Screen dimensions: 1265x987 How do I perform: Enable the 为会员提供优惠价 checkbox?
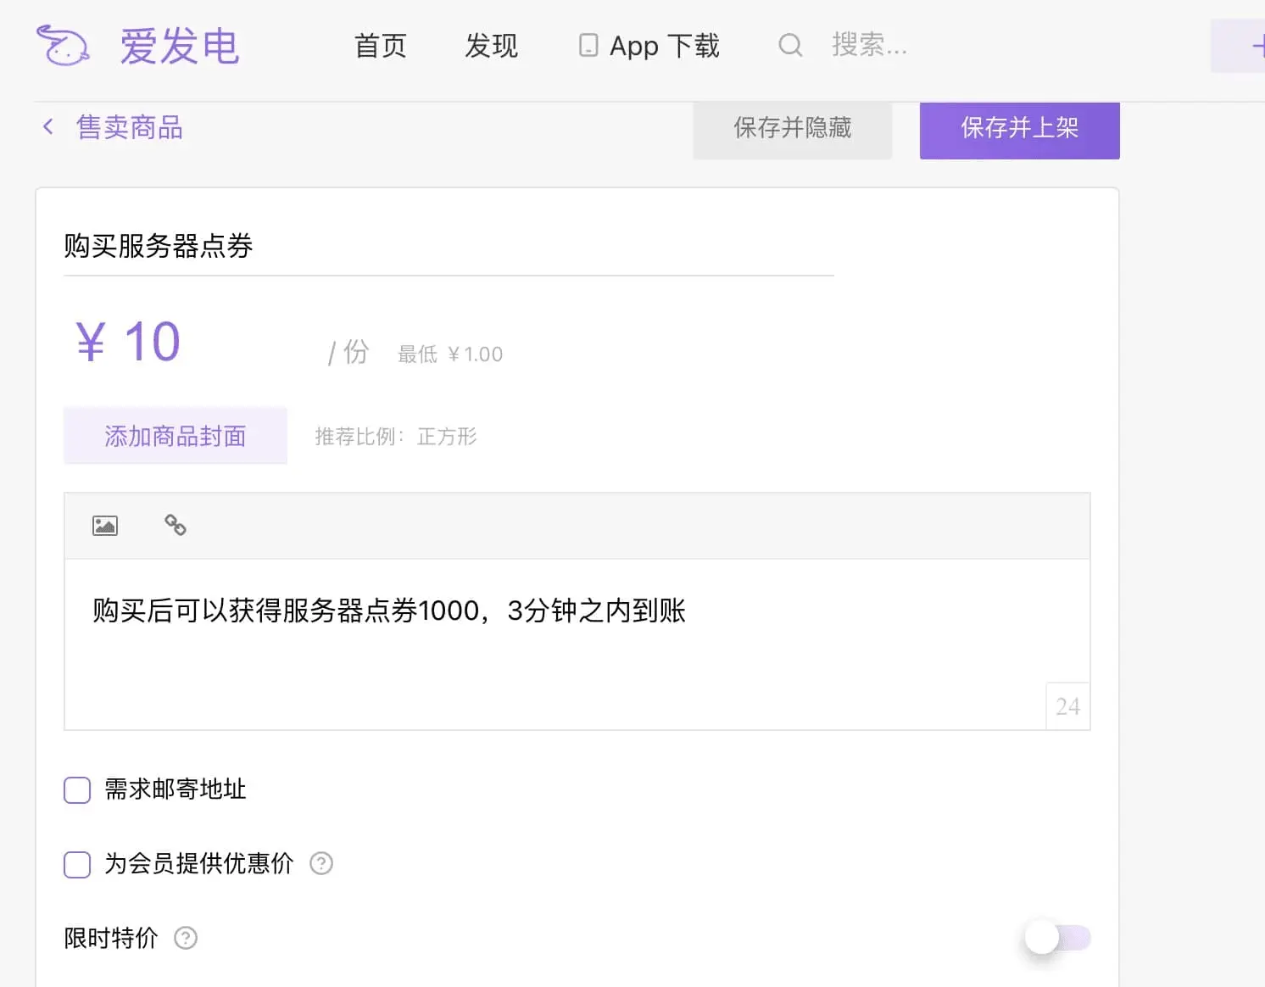(77, 865)
